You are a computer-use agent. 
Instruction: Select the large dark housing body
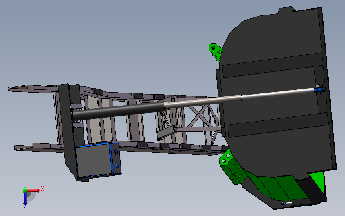275,94
